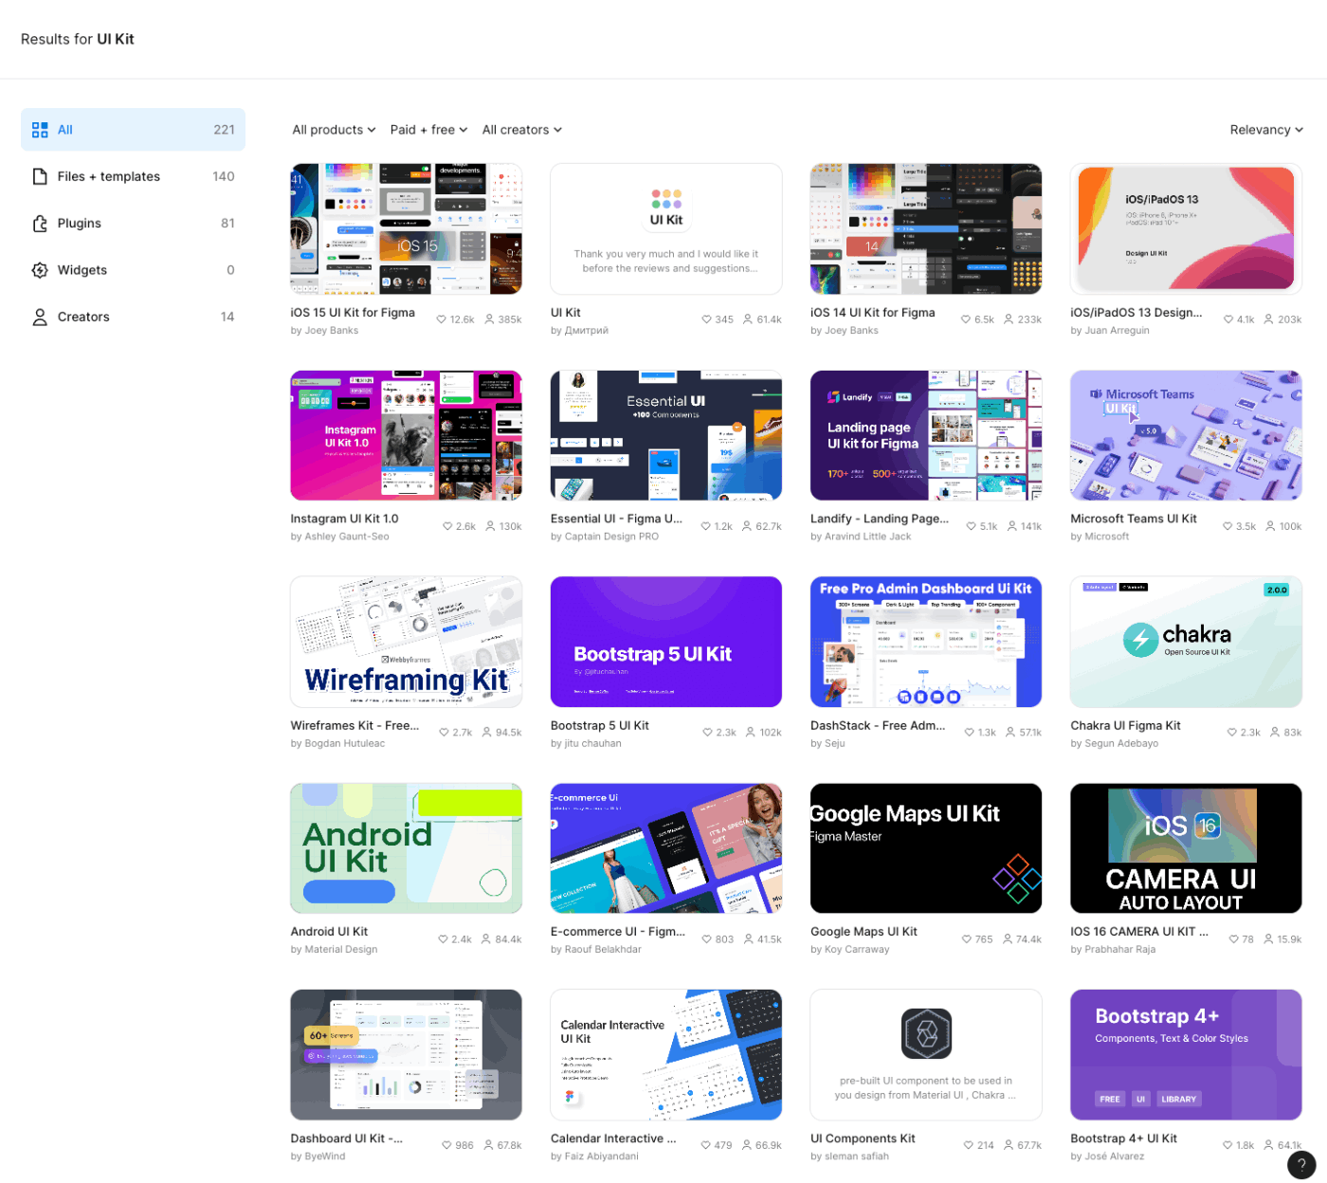Click the Plugins sidebar icon
1327x1183 pixels.
(x=40, y=224)
